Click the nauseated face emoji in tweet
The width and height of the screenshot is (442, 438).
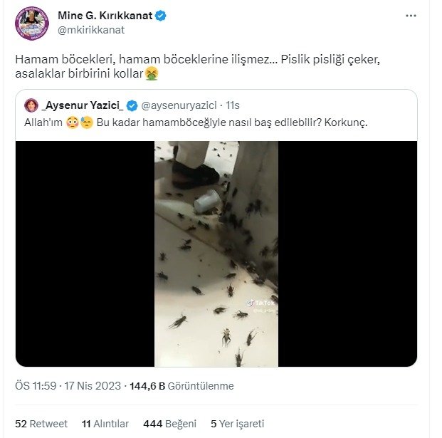151,73
